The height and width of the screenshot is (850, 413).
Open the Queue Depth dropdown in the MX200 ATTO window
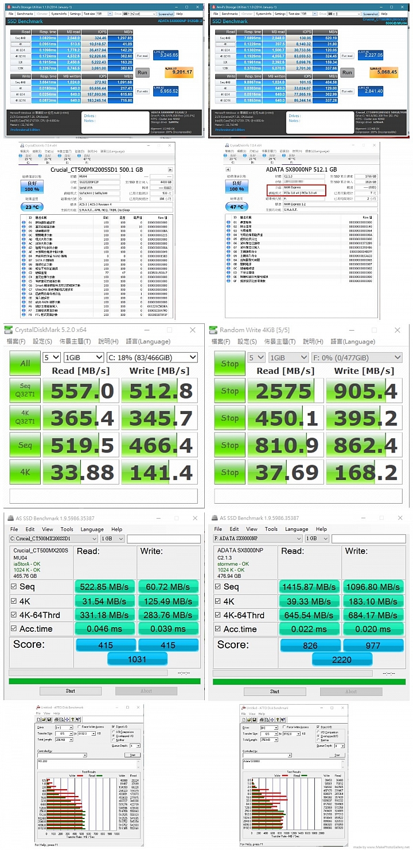click(x=135, y=745)
